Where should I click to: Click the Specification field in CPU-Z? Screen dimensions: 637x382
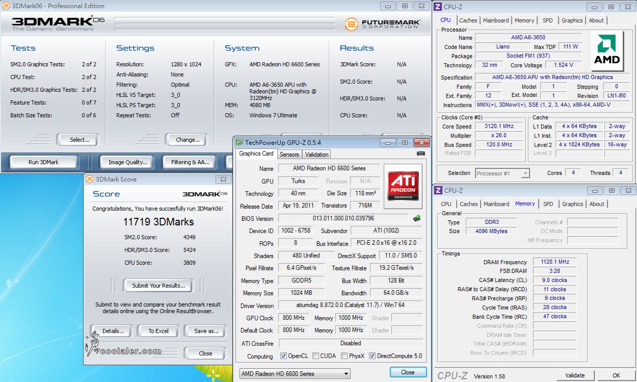[x=552, y=77]
